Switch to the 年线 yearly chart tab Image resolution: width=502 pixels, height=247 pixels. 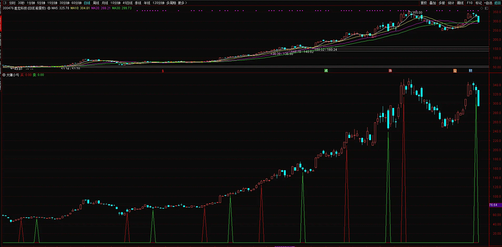tap(147, 3)
